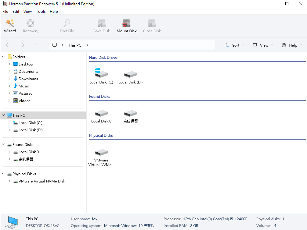Screen dimensions: 307x230
Task: Click Physical Disks section header in main pane
Action: tap(101, 136)
